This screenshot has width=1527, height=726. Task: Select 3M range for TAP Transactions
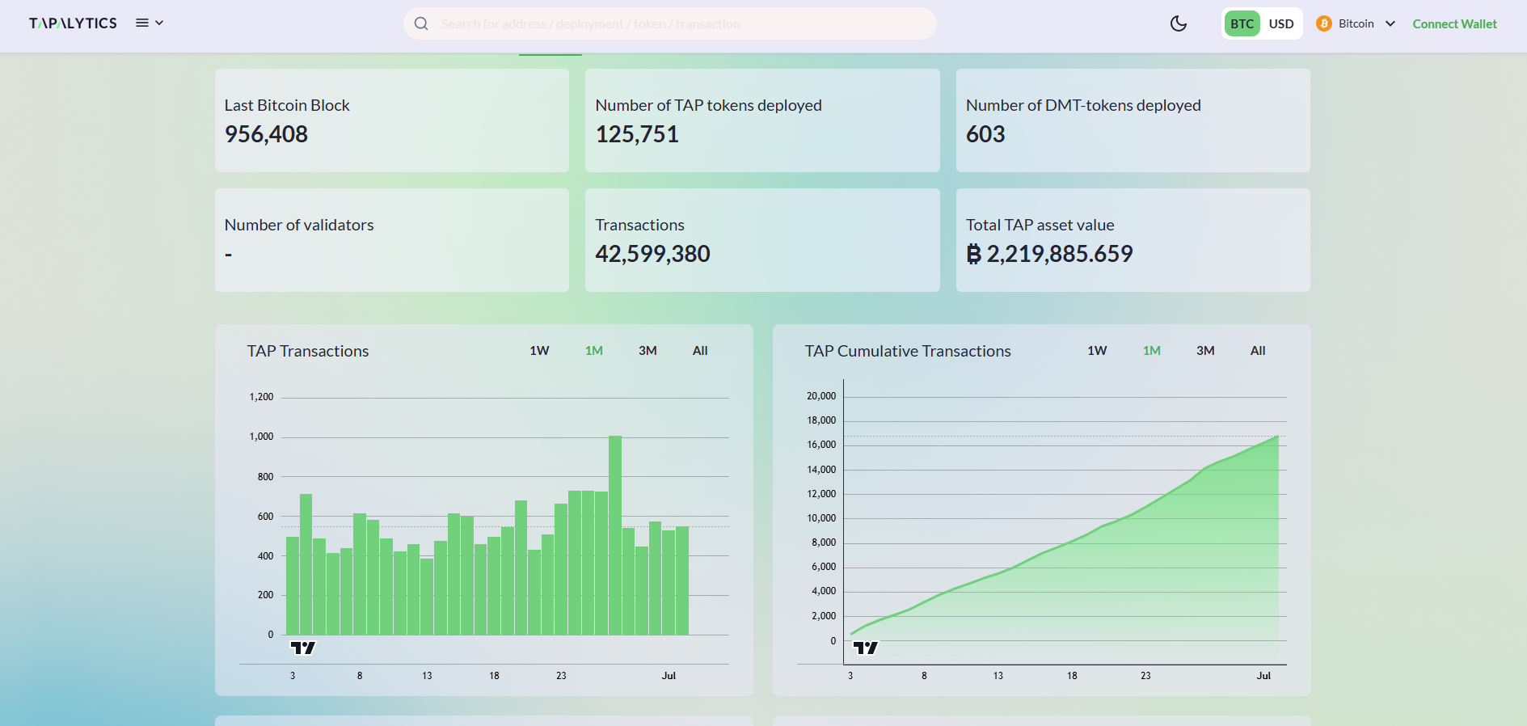tap(647, 350)
